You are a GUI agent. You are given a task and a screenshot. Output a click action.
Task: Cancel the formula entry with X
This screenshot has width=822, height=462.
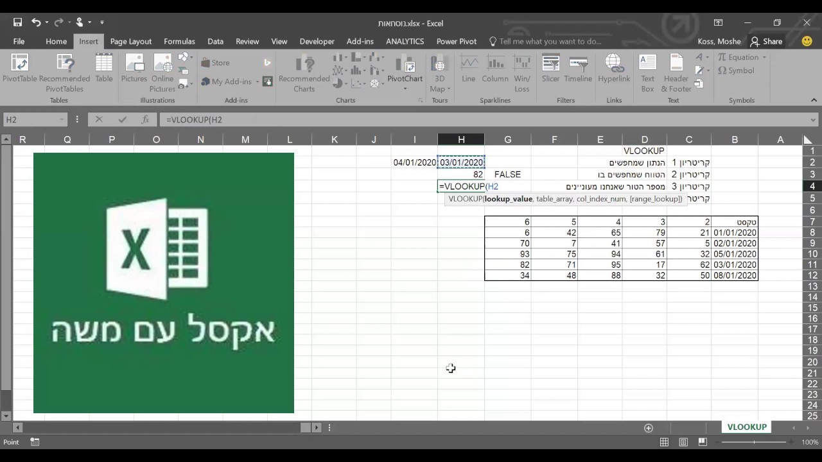[x=99, y=119]
